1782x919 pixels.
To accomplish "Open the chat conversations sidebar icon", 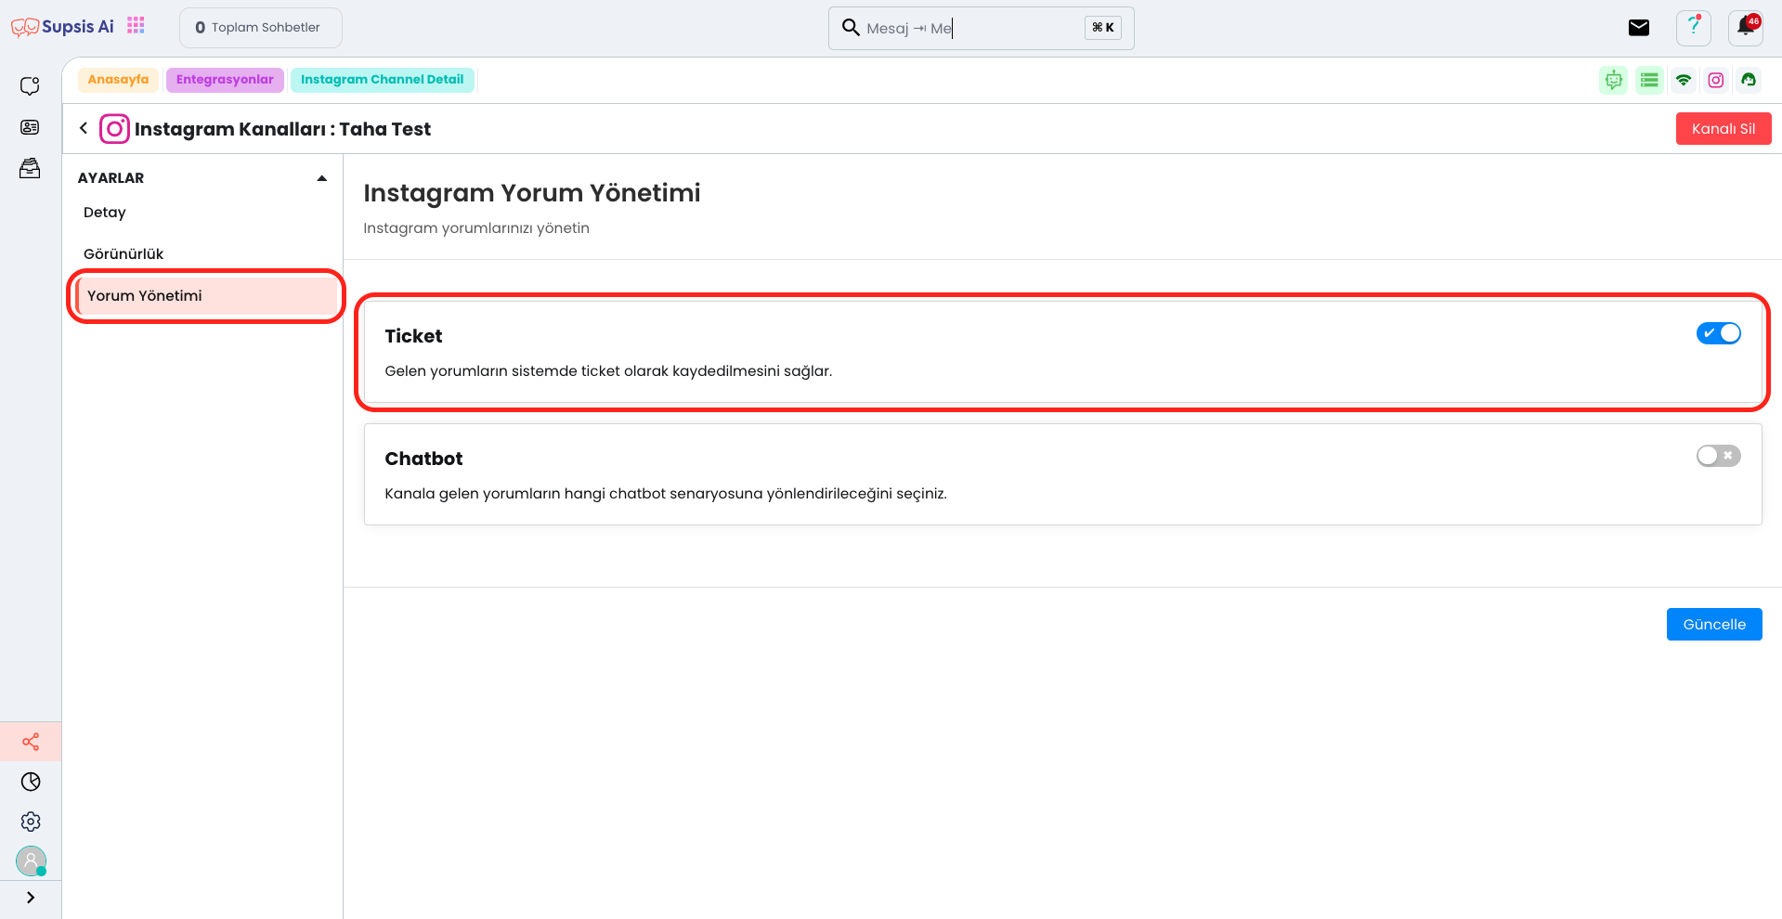I will point(31,85).
